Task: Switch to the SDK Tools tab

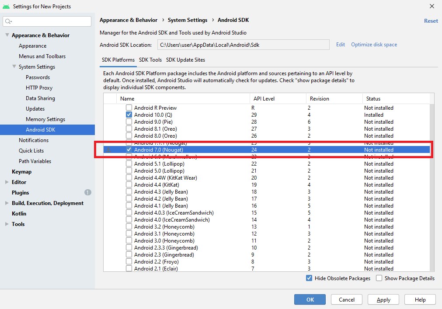Action: pos(150,60)
